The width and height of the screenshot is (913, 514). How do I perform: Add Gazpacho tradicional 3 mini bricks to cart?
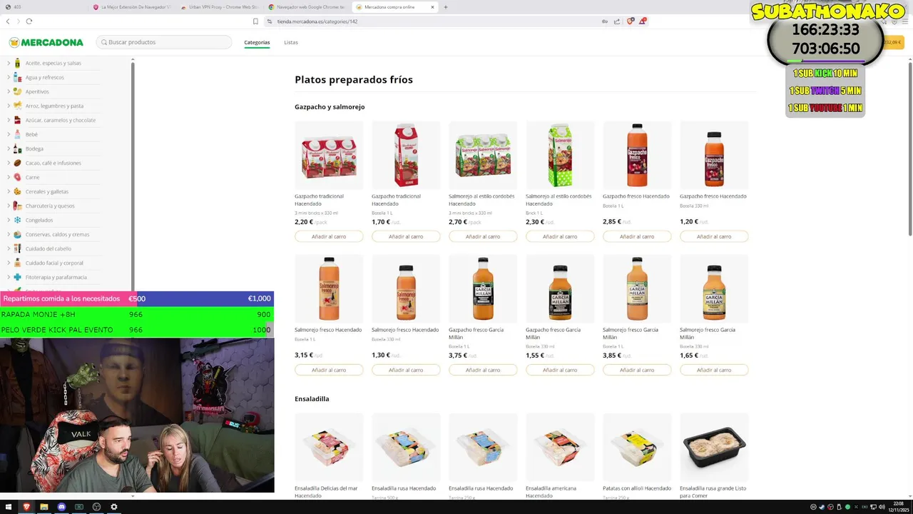(x=329, y=236)
